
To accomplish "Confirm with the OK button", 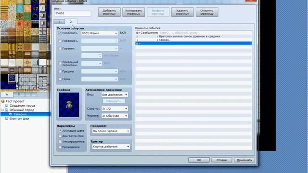I will coord(199,160).
